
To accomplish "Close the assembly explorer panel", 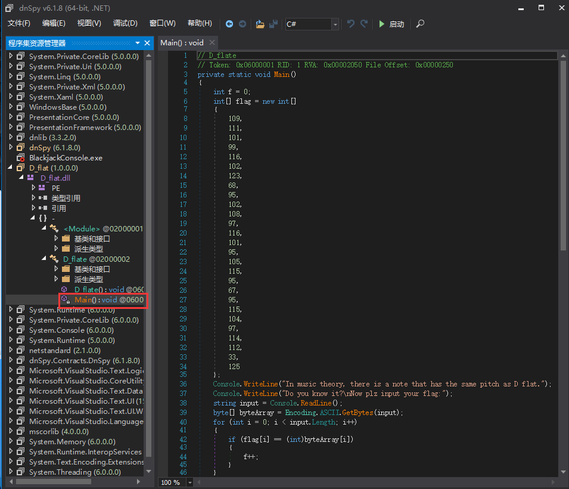I will 147,43.
